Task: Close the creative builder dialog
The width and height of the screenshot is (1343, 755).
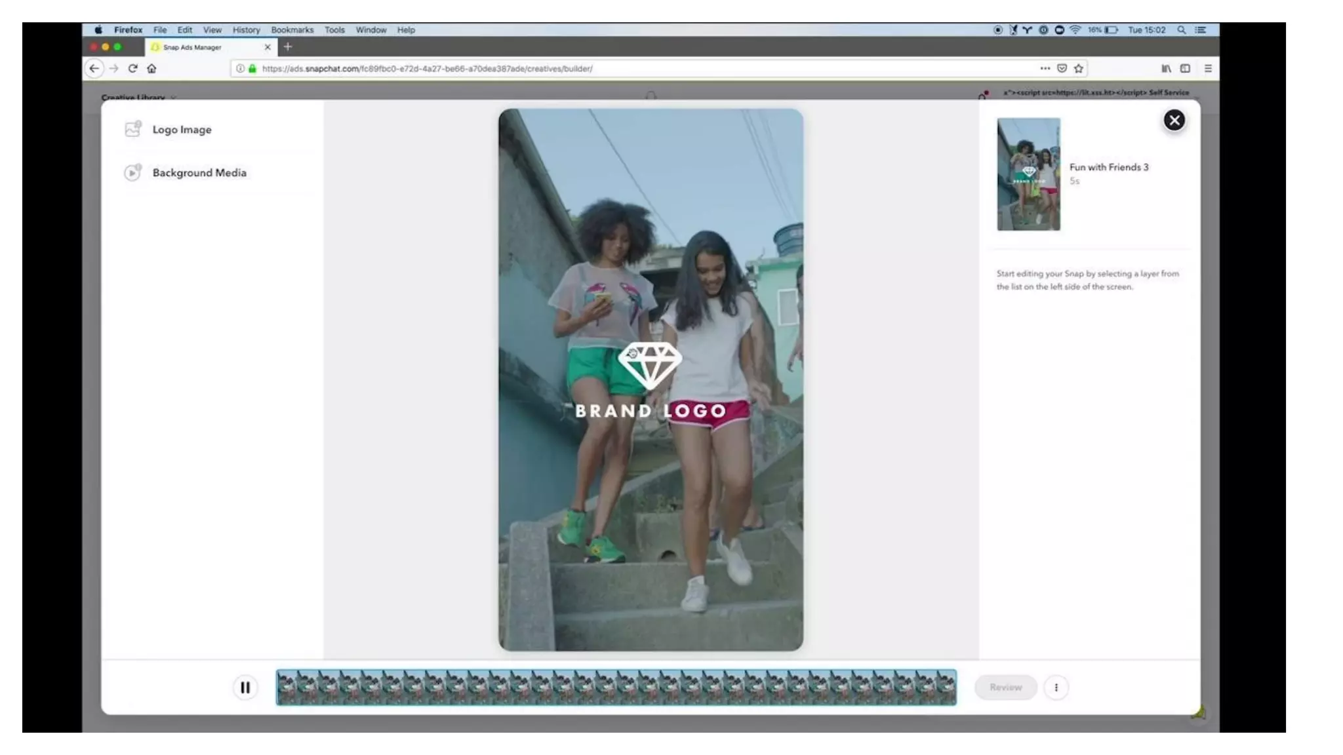Action: point(1174,121)
